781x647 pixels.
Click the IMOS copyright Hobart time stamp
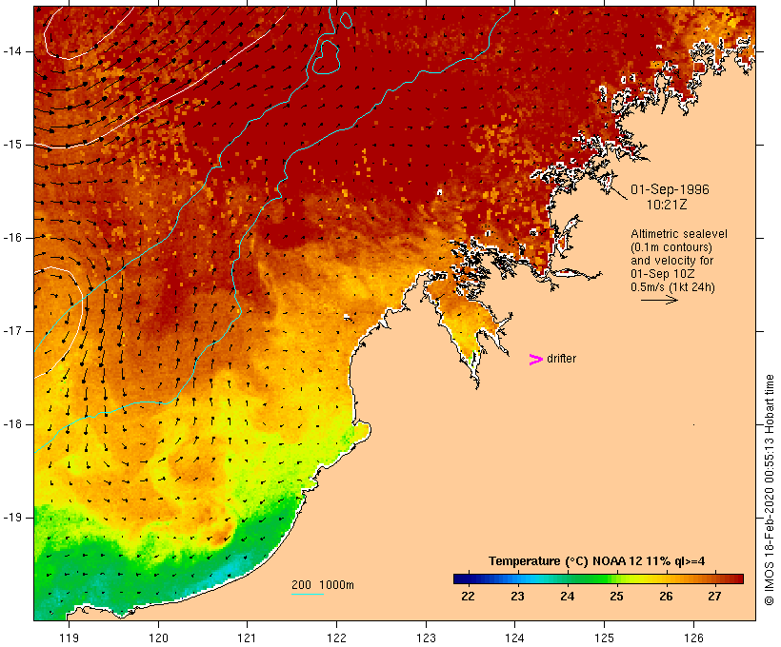(x=769, y=490)
